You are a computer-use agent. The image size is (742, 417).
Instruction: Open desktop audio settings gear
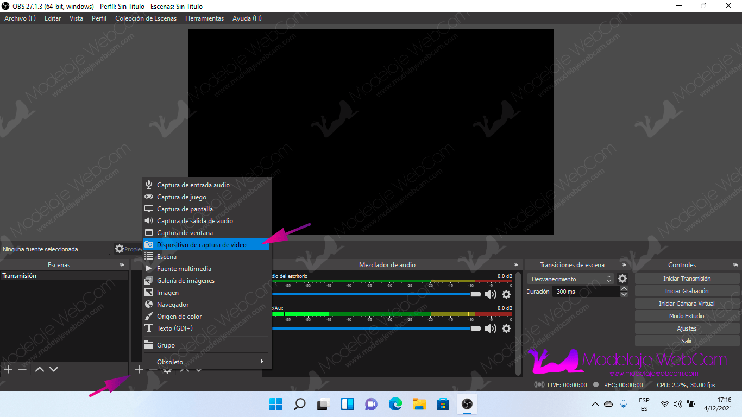tap(506, 294)
